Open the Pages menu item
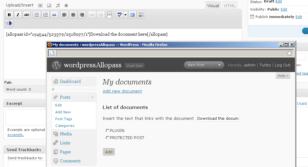 point(74,152)
